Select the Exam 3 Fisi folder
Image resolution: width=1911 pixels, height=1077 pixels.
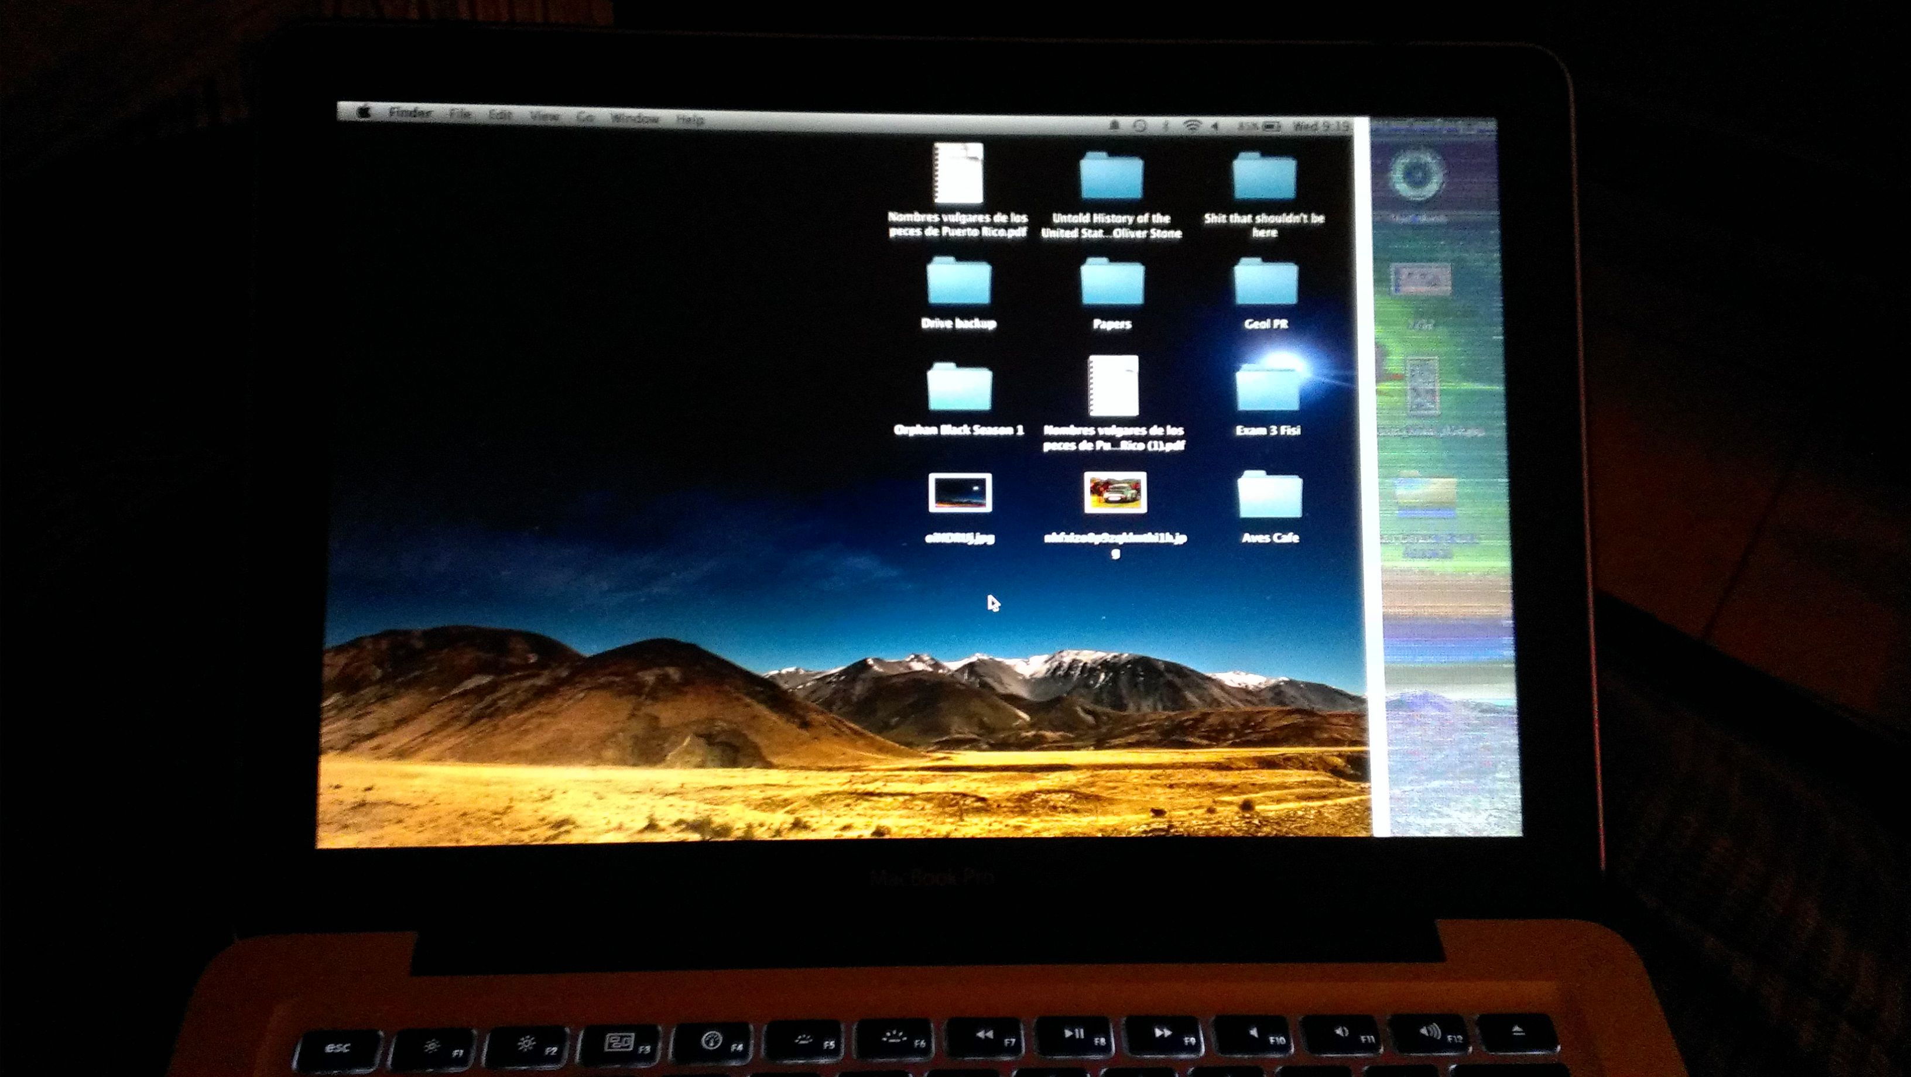1268,389
